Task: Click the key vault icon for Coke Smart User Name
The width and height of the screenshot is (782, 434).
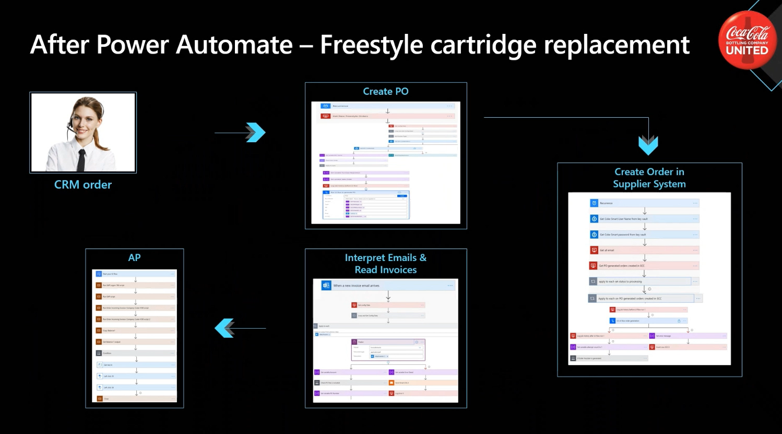Action: 594,219
